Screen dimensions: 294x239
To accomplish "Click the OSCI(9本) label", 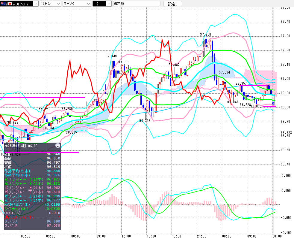I will click(13, 213).
